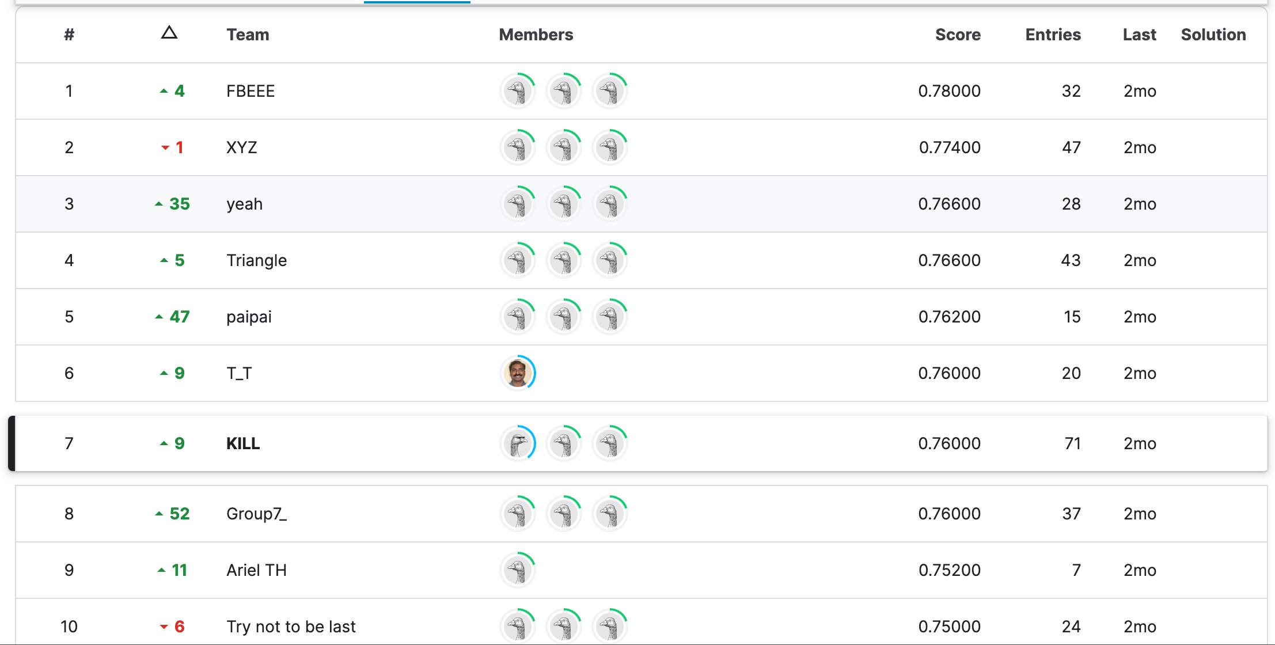
Task: Click the rank change value 47
Action: click(179, 317)
